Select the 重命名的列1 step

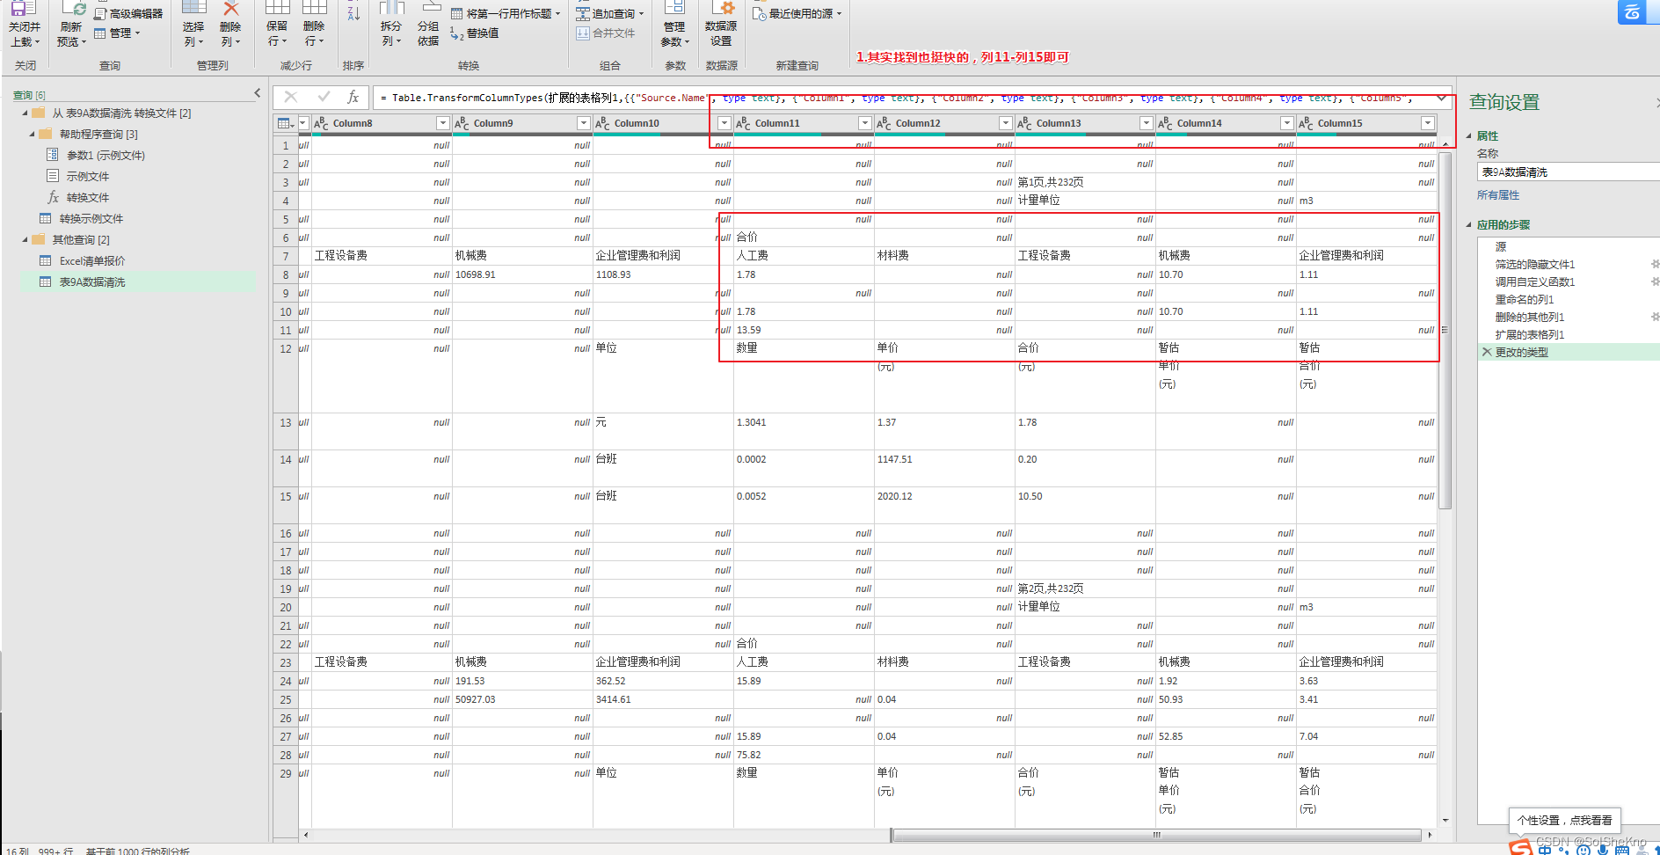[1525, 300]
